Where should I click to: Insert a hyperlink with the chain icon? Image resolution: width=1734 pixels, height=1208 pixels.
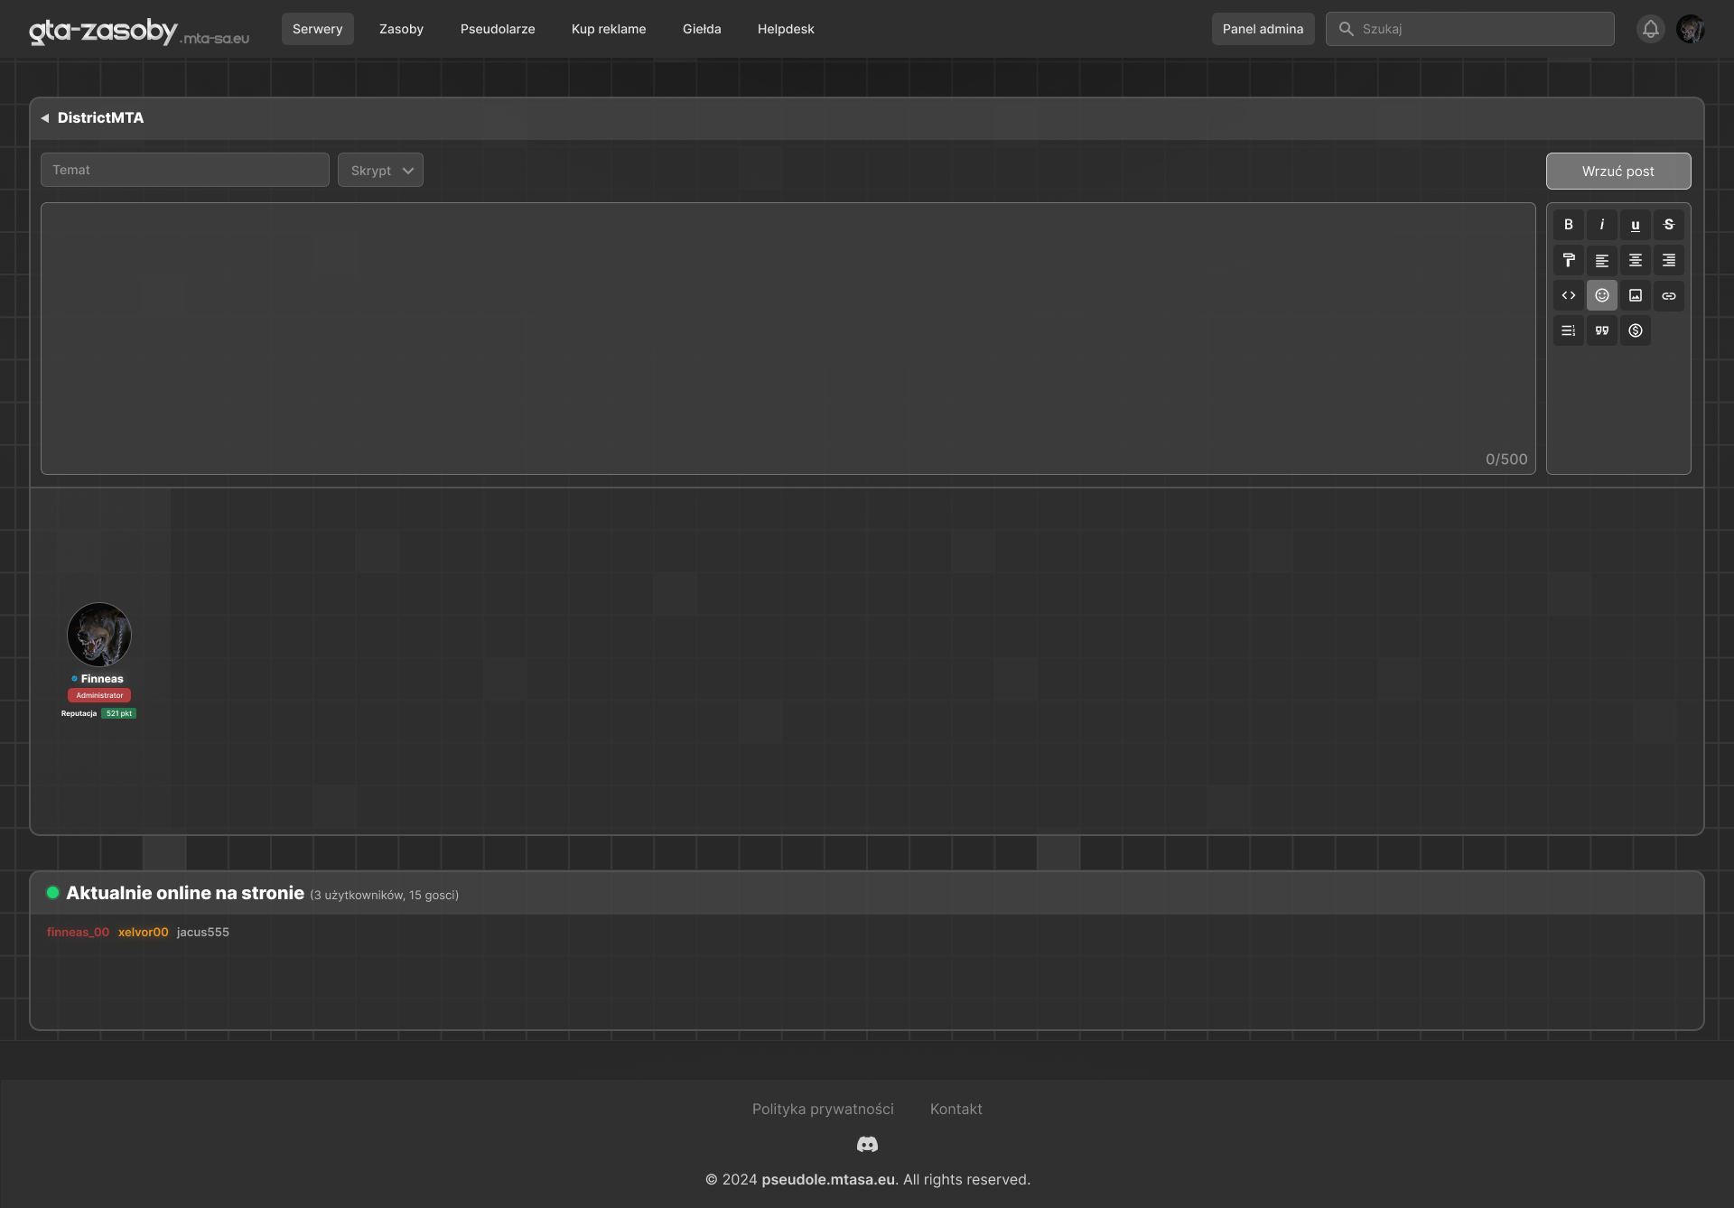point(1669,295)
